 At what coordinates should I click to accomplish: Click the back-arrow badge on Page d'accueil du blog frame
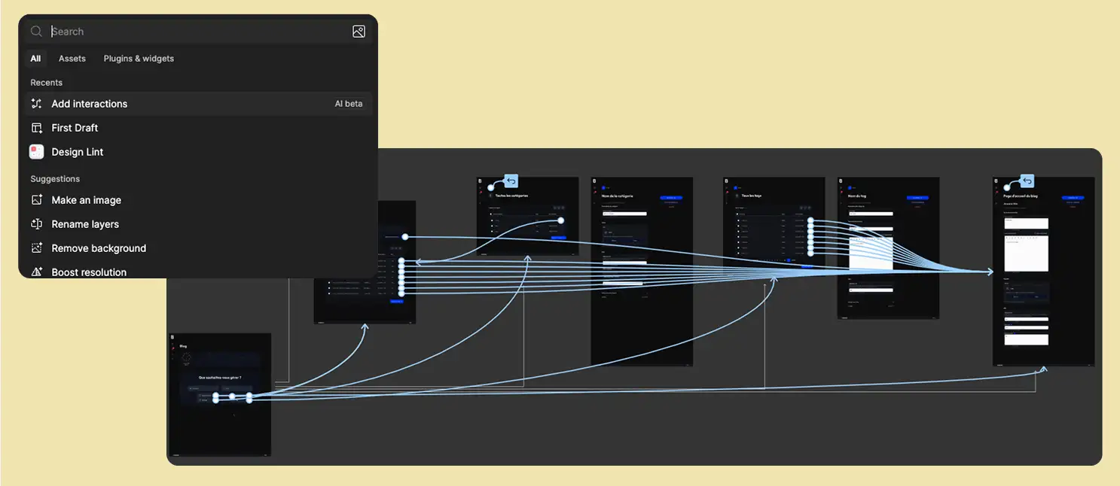click(1027, 181)
